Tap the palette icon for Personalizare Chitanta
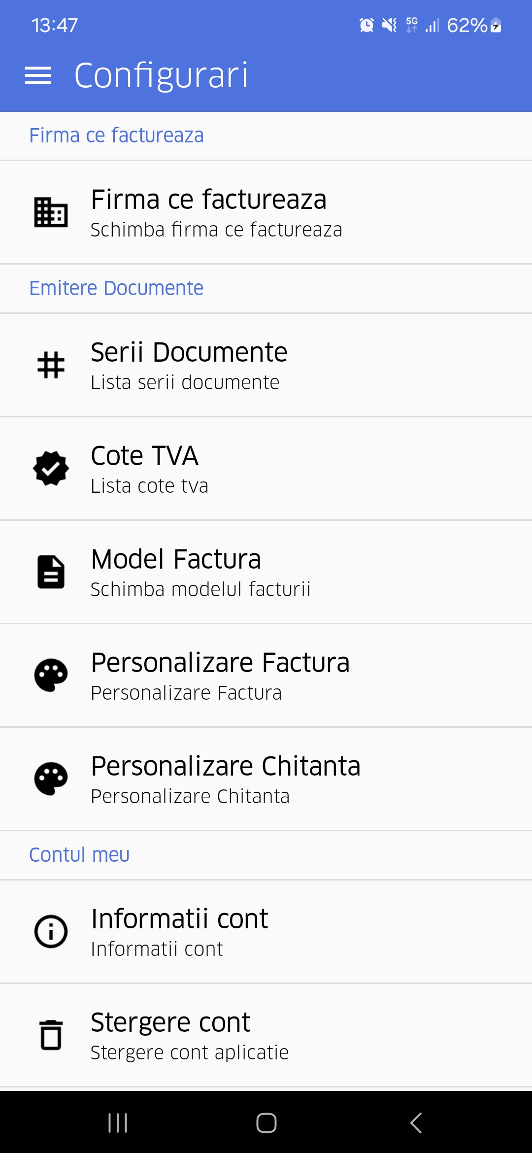The image size is (532, 1153). tap(51, 779)
